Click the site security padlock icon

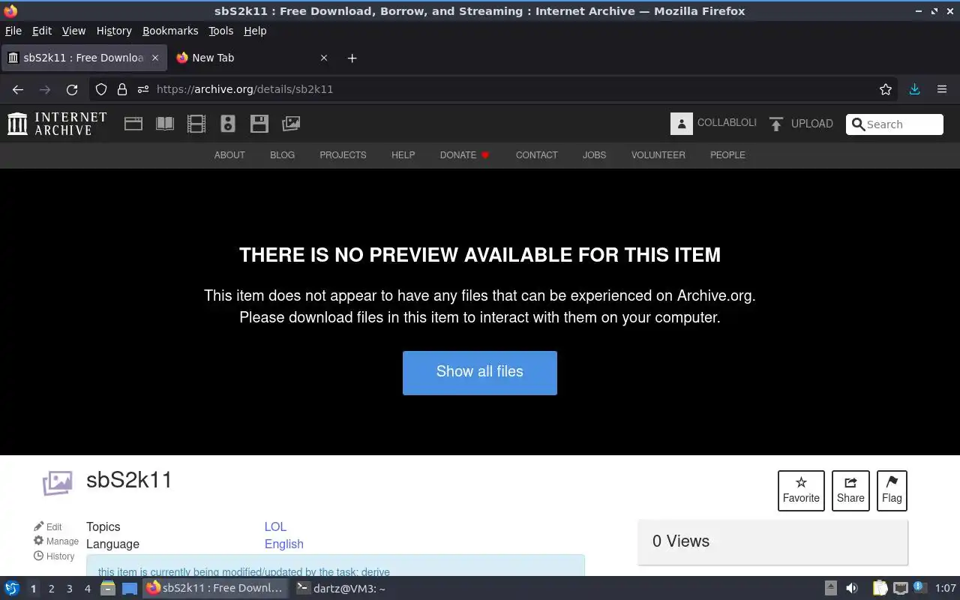(x=121, y=89)
